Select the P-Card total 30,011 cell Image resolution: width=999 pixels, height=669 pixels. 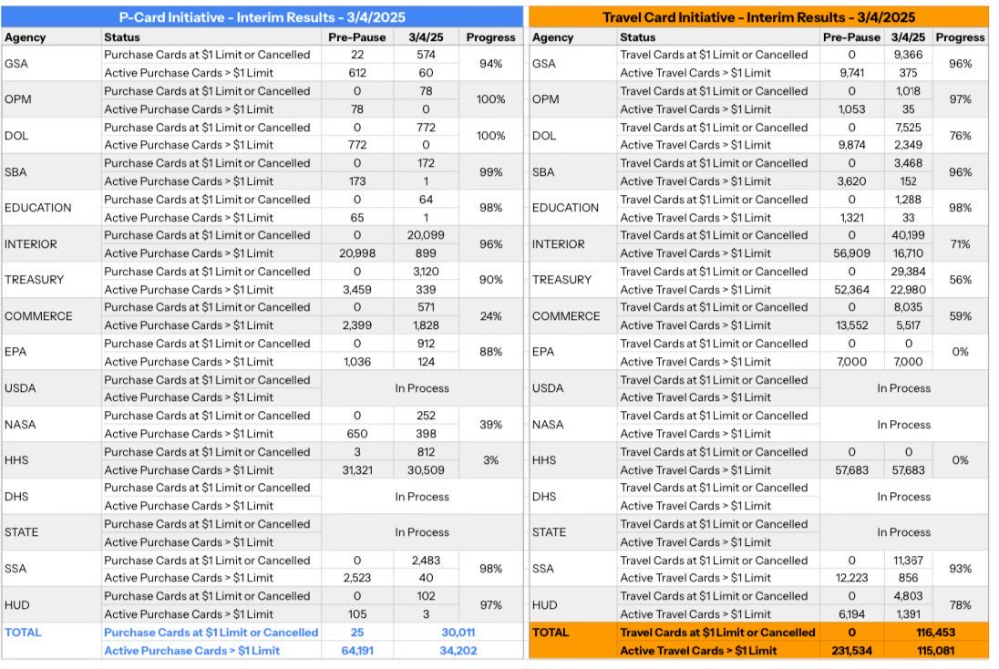point(438,633)
